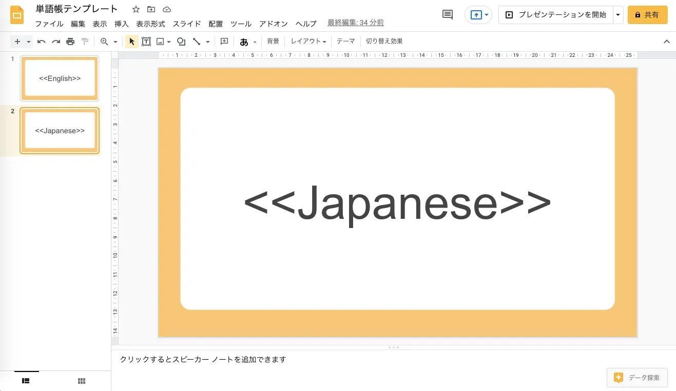The height and width of the screenshot is (391, 676).
Task: Open the 最終編集 revision history link
Action: coord(356,23)
